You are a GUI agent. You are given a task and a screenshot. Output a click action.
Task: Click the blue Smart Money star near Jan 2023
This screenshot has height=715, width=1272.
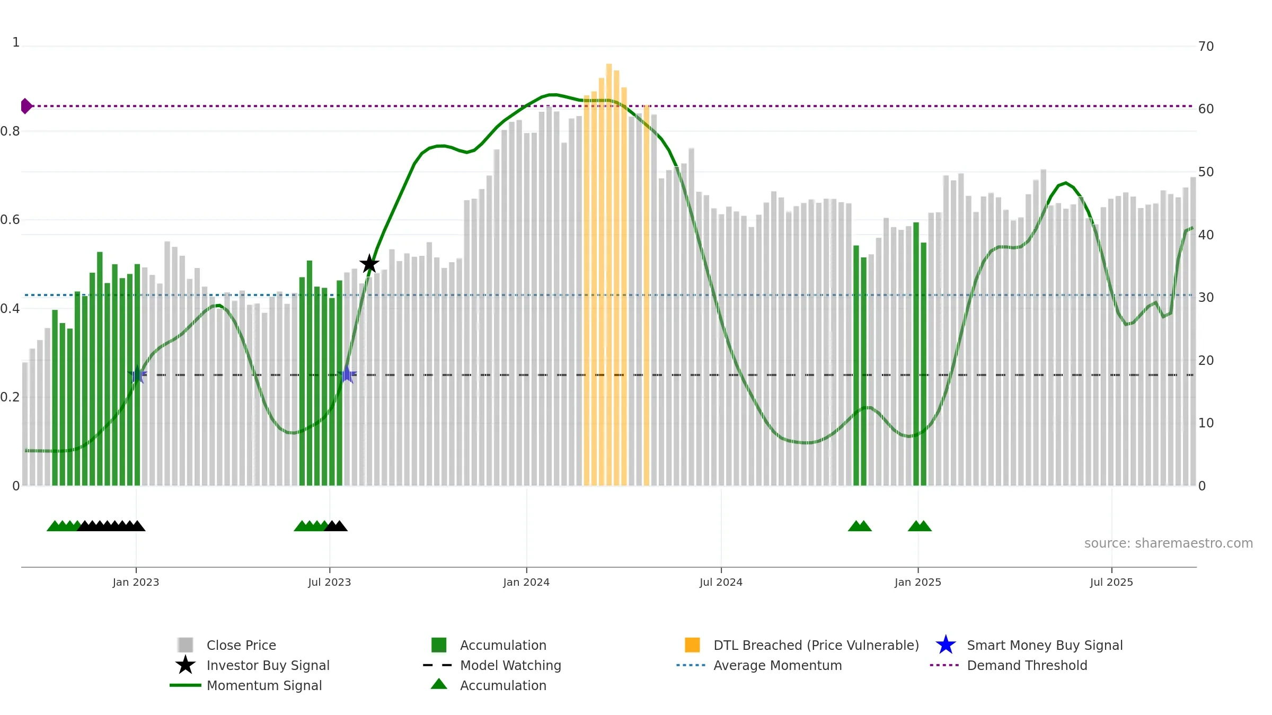(x=137, y=374)
